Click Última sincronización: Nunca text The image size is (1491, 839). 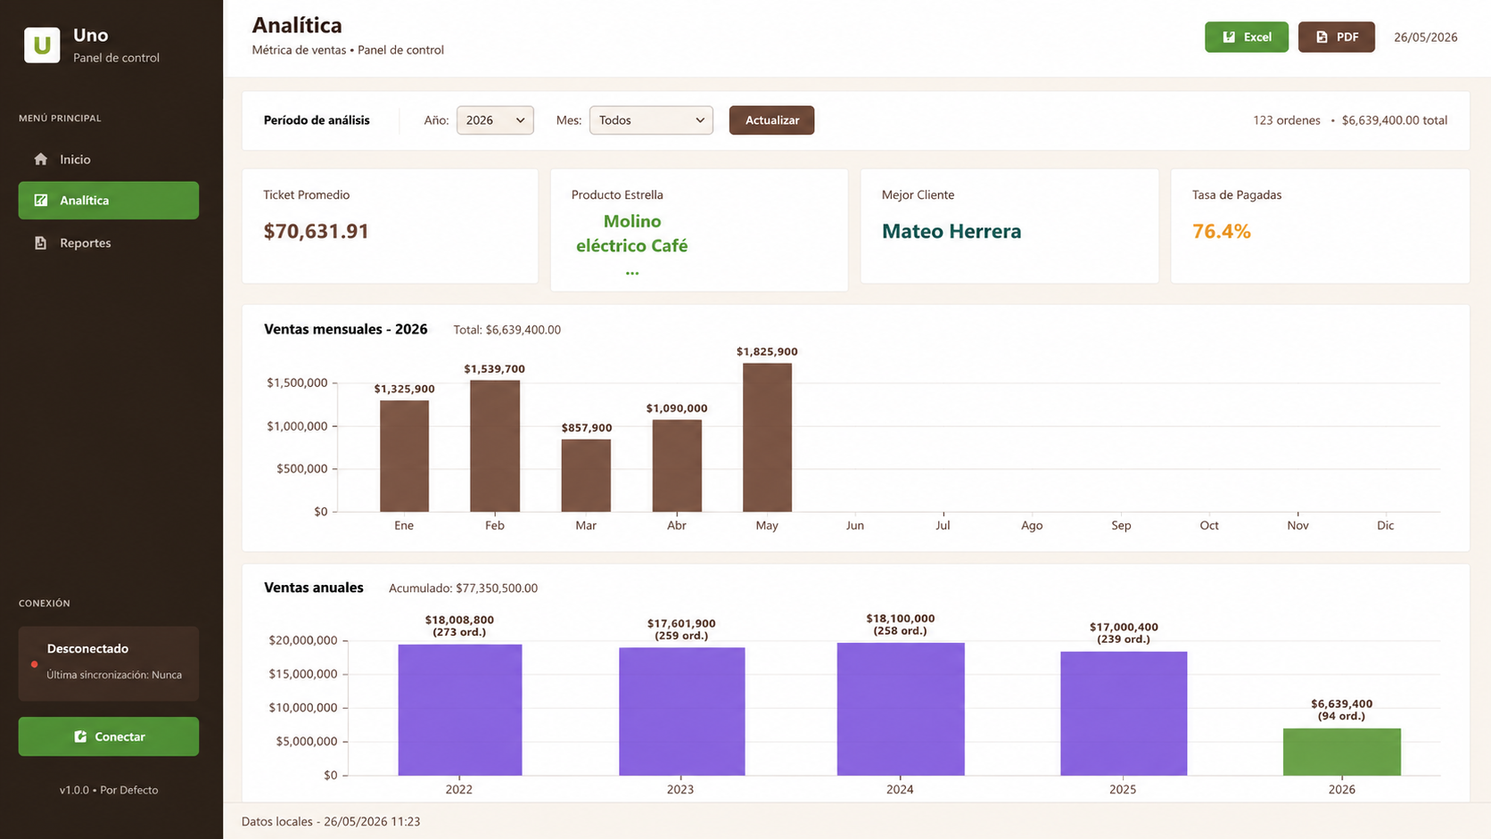coord(114,675)
